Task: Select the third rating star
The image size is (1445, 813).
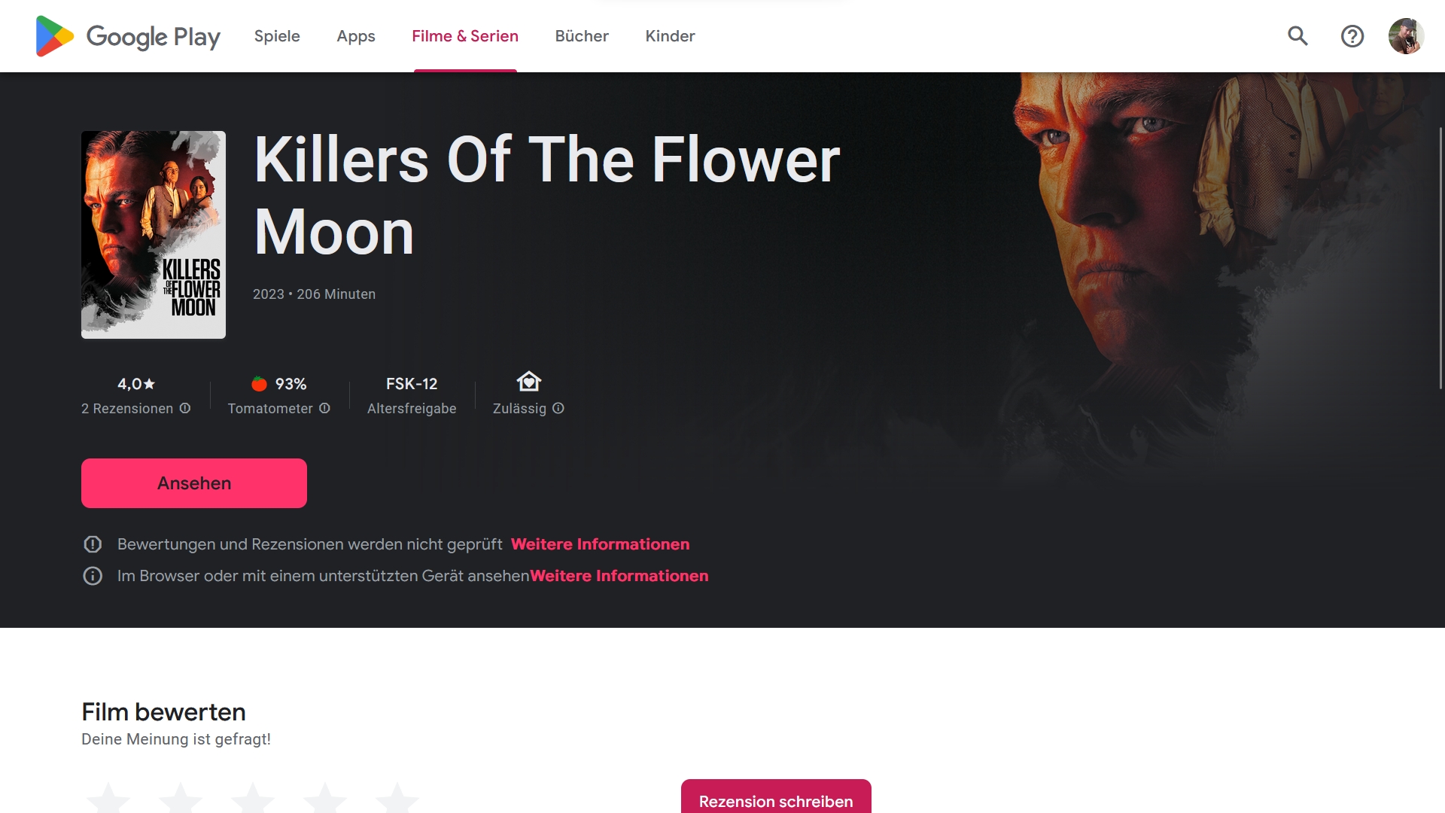Action: (253, 798)
